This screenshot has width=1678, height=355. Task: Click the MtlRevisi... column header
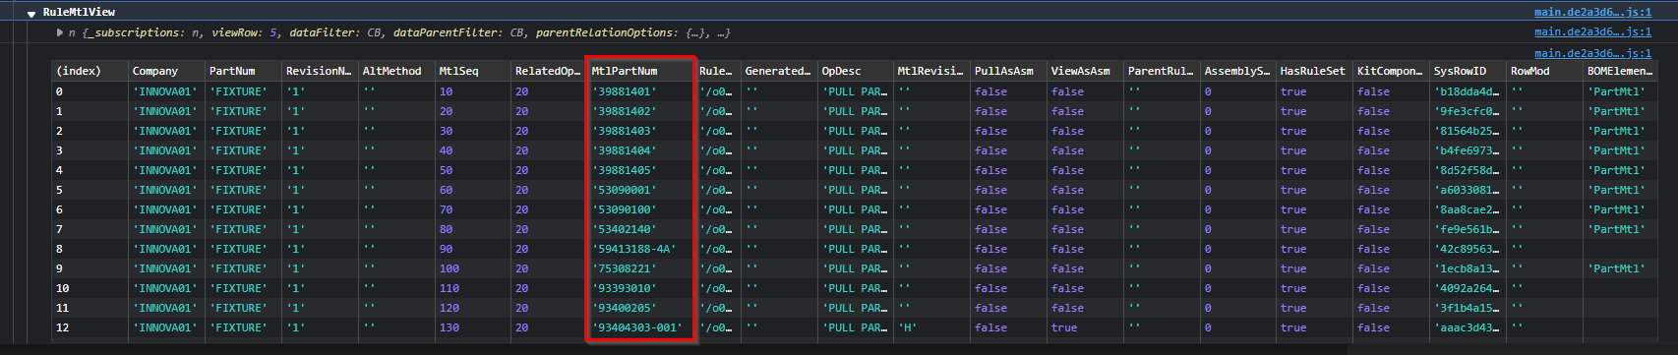(932, 71)
